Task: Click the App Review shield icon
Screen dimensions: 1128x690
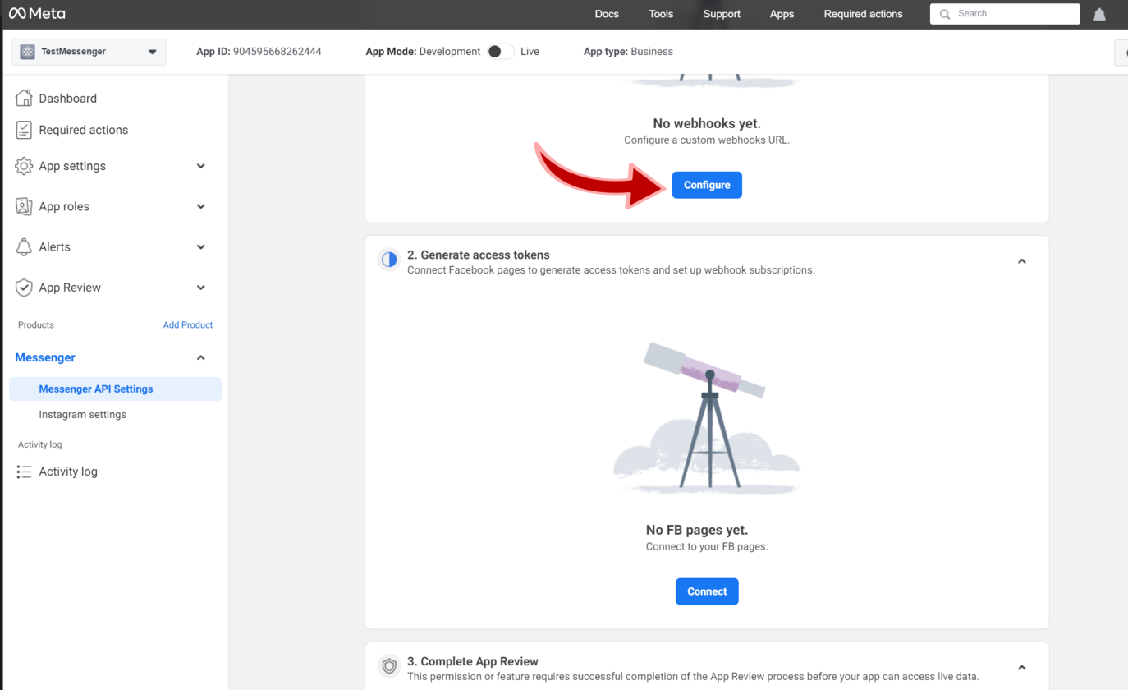Action: click(x=24, y=287)
